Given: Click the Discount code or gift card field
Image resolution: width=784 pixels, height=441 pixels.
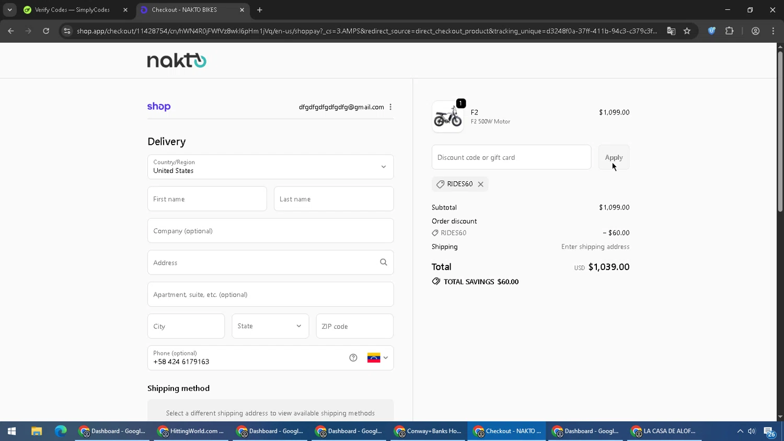Looking at the screenshot, I should 511,157.
